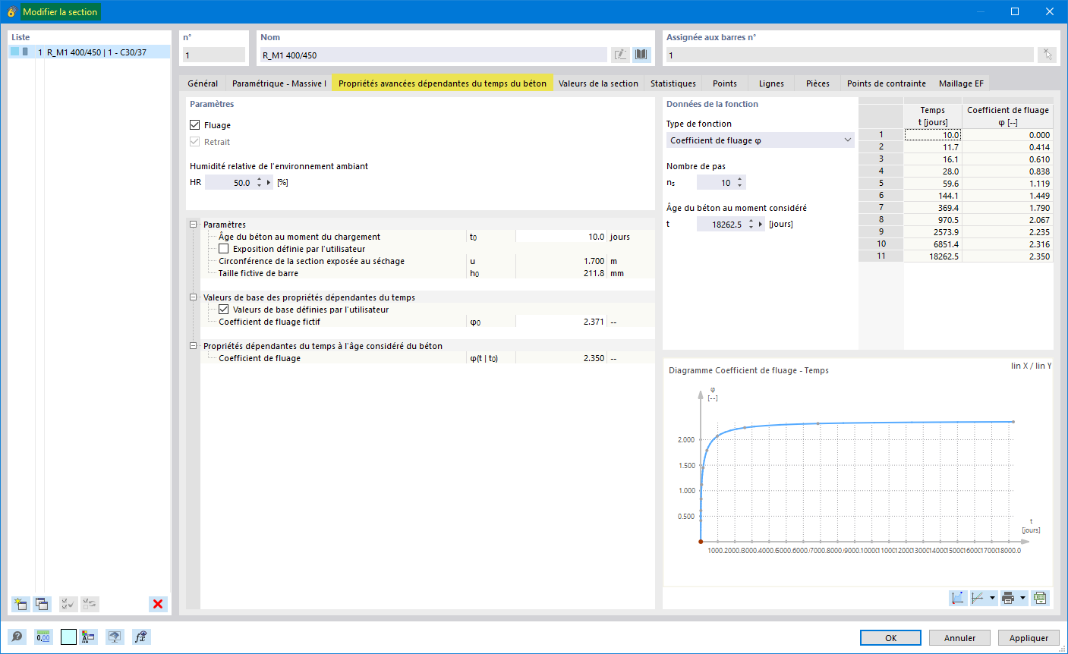1068x654 pixels.
Task: Click the select-all checkmarks icon under list
Action: pyautogui.click(x=68, y=604)
